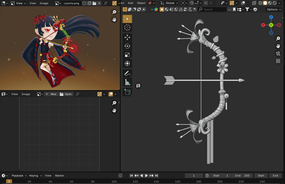Switch to wireframe viewport shading

260,3
